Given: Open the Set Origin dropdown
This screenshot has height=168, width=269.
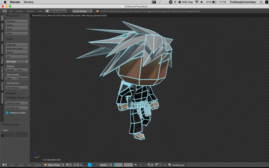Looking at the screenshot, I should pyautogui.click(x=16, y=61).
